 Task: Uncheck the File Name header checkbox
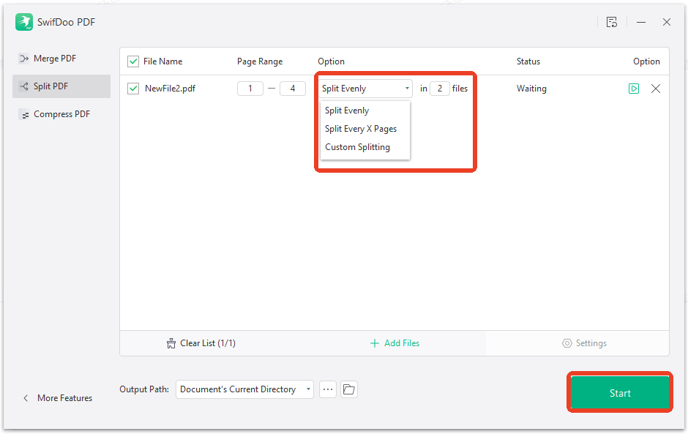[132, 61]
